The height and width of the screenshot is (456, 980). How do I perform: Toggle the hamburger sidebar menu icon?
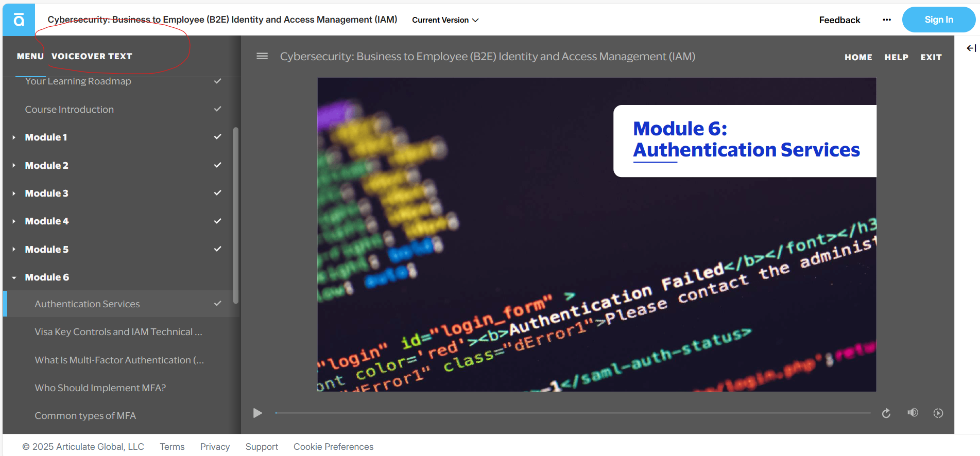262,56
